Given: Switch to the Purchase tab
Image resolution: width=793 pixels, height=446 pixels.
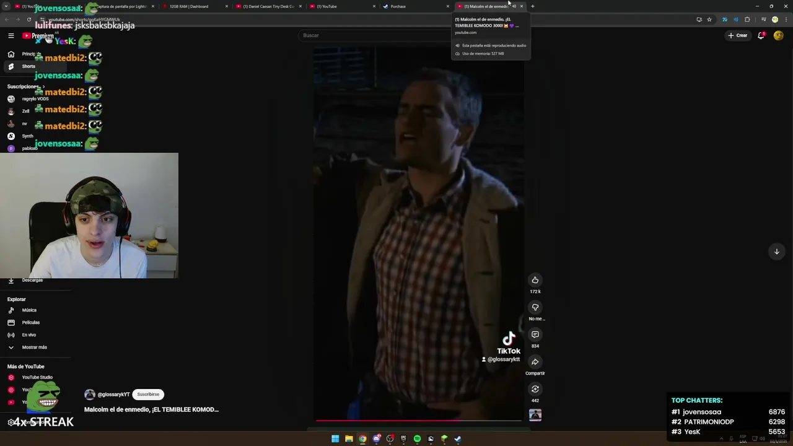Looking at the screenshot, I should (415, 6).
